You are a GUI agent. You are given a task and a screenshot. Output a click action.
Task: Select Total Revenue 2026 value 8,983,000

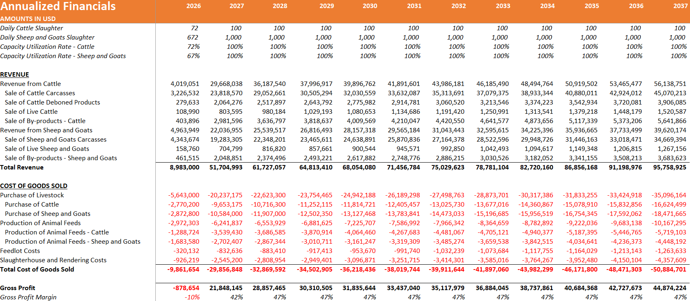[184, 167]
